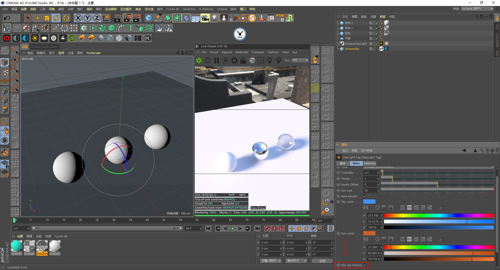
Task: Select the Rotate tool
Action: [x=56, y=18]
